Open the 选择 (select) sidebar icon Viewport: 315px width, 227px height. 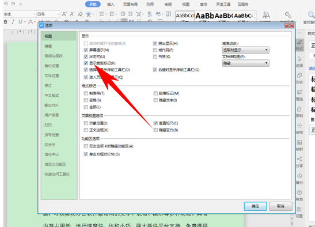pyautogui.click(x=299, y=62)
